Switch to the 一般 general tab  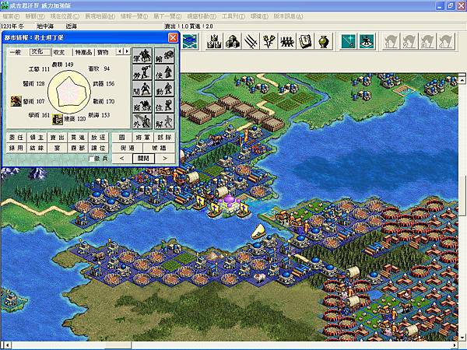pyautogui.click(x=16, y=52)
